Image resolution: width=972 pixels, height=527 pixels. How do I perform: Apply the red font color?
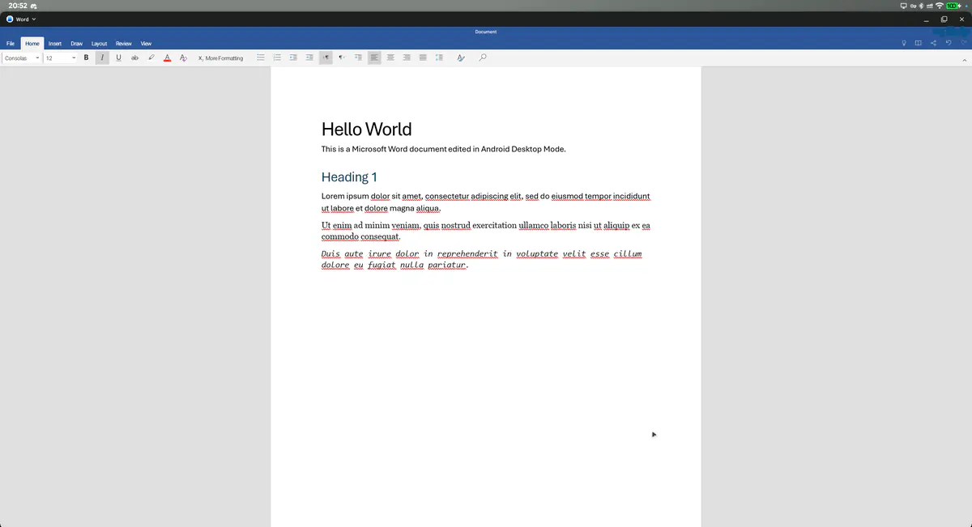(167, 58)
